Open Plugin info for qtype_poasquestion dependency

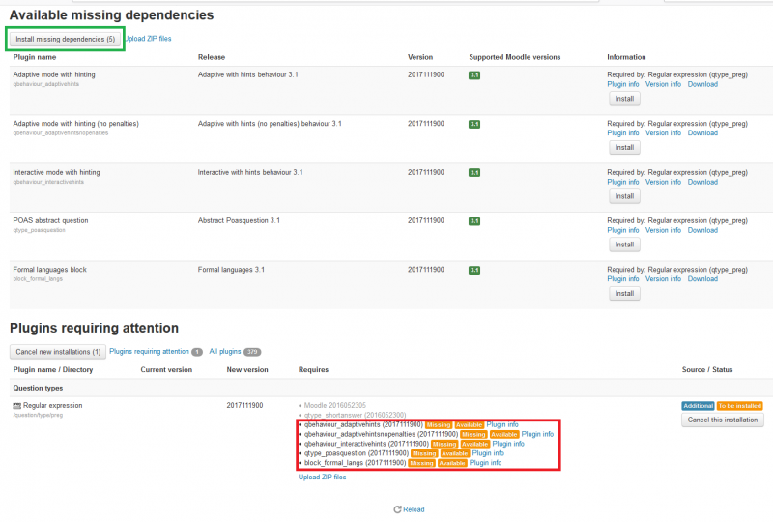488,453
